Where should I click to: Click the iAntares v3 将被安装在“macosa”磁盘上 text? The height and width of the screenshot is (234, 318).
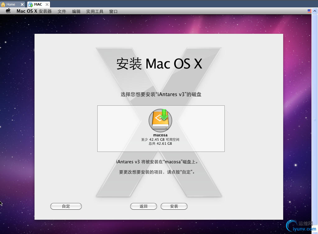(157, 162)
